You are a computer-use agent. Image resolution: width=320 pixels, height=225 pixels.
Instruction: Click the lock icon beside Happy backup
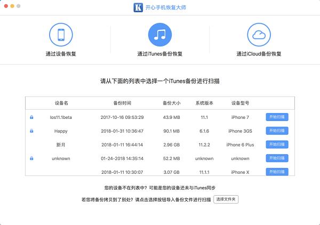point(32,131)
